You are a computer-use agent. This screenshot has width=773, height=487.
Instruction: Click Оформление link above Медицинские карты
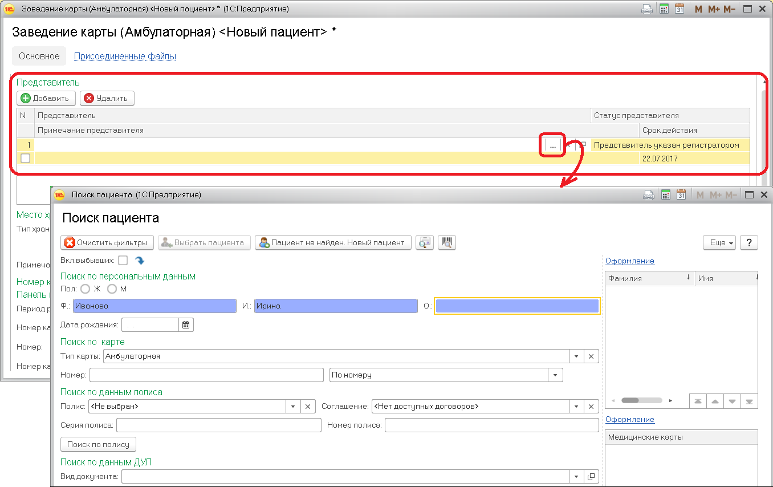coord(630,420)
